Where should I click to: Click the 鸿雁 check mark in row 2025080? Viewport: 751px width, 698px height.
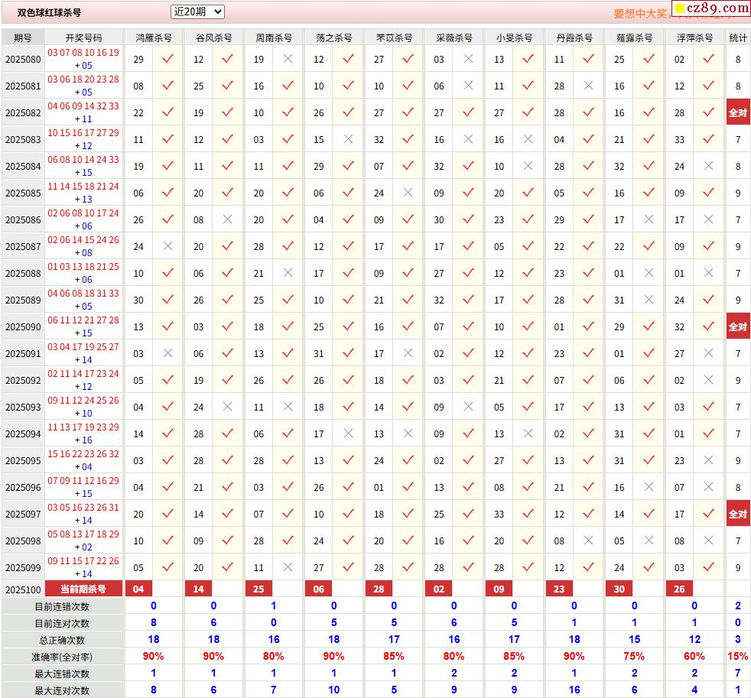pyautogui.click(x=167, y=59)
